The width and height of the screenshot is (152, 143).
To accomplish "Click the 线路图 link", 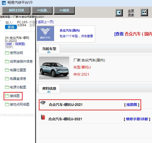I will [132, 105].
